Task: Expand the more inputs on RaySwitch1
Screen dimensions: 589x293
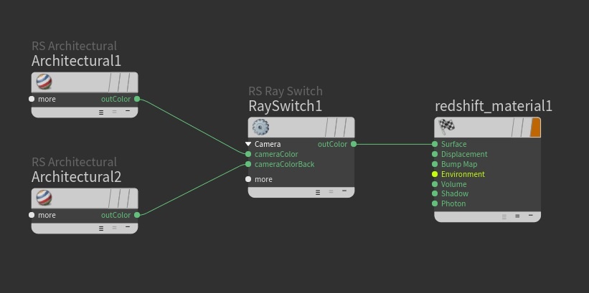Action: 248,179
